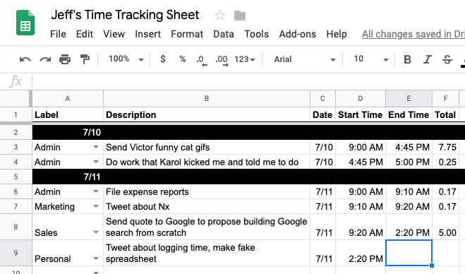Open the Sales label dropdown arrow
The height and width of the screenshot is (274, 465).
pyautogui.click(x=96, y=232)
